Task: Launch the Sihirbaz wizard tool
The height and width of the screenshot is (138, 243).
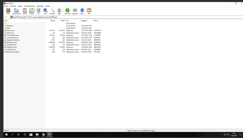Action: [x=52, y=11]
